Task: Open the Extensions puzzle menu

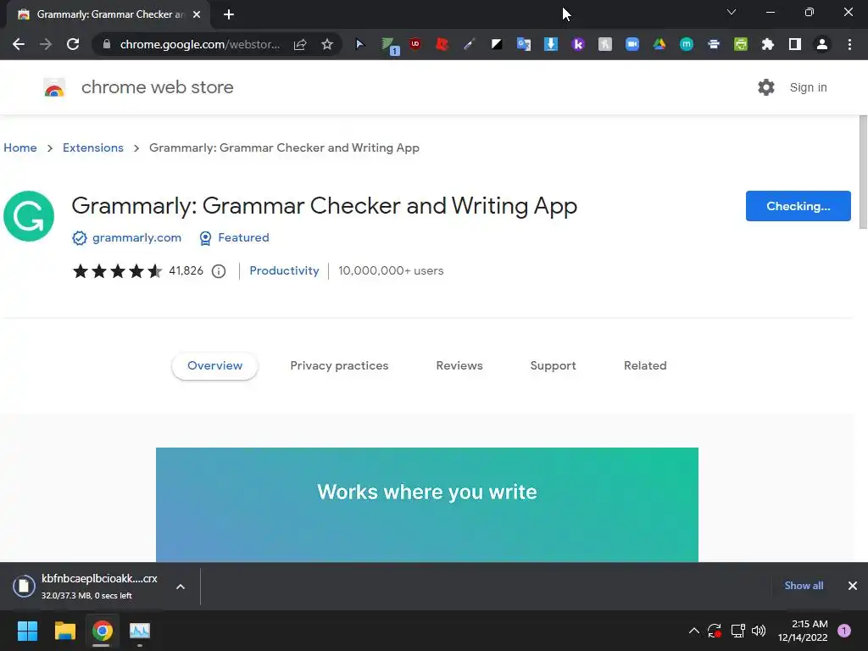Action: 768,44
